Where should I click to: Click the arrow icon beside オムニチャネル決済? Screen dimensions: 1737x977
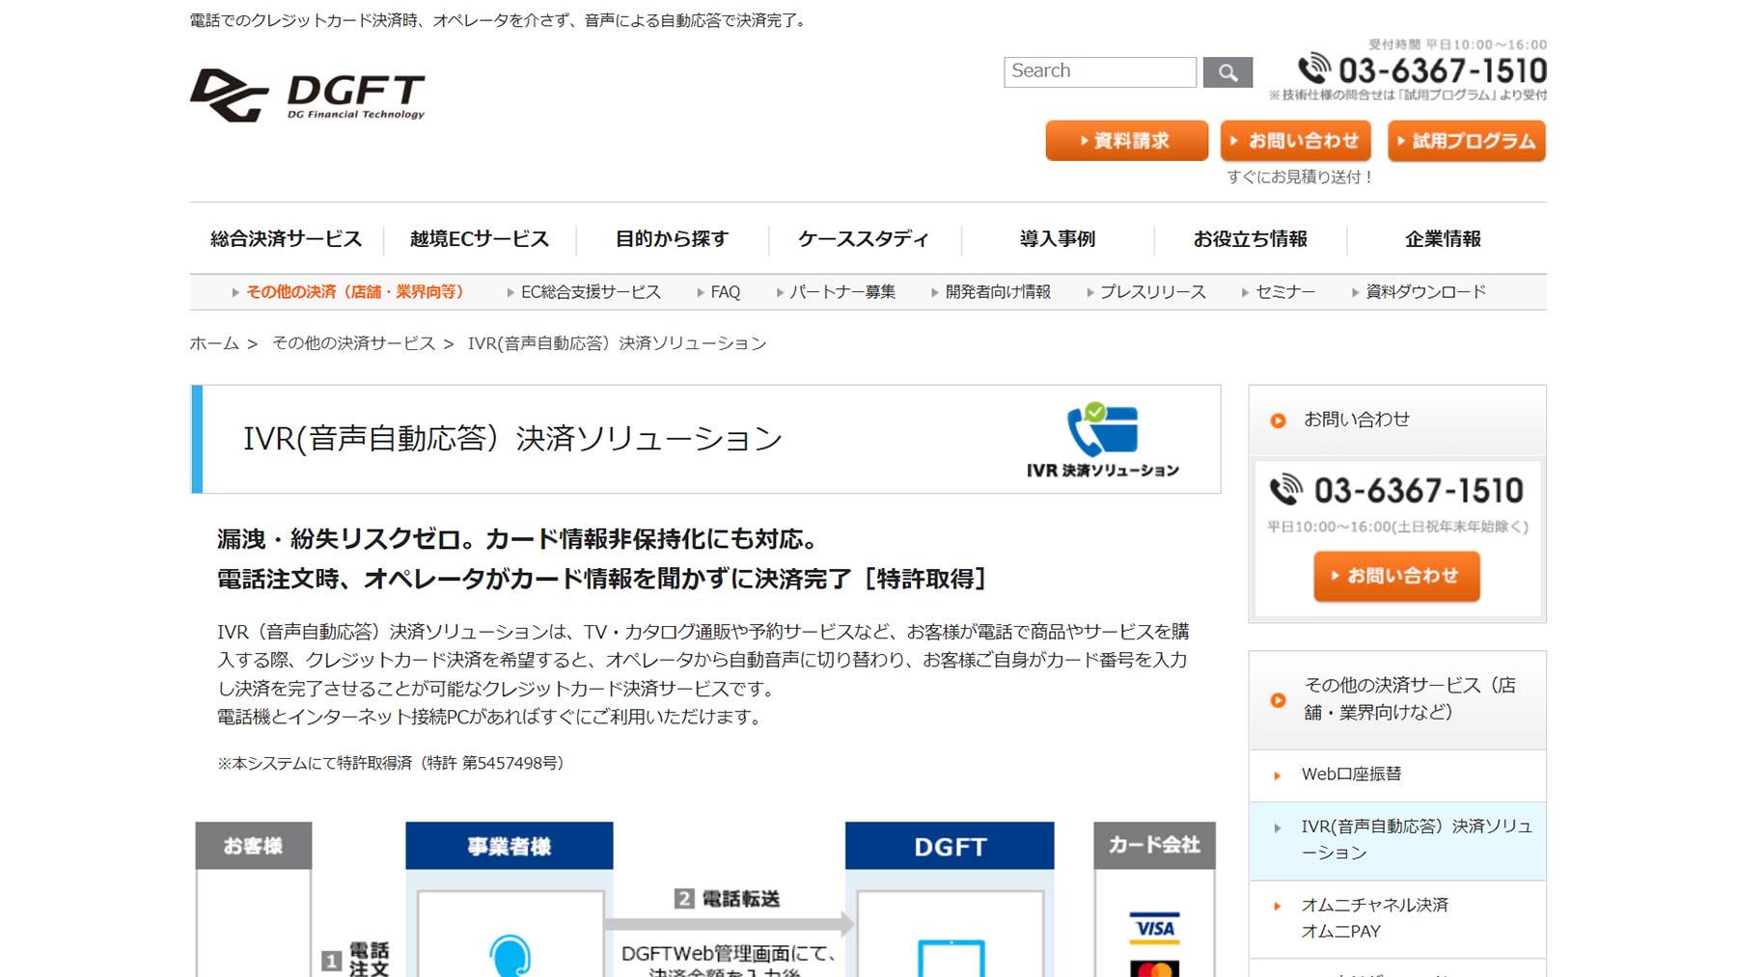(1278, 907)
